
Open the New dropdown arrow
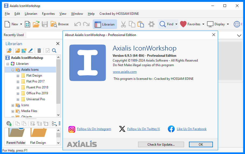pyautogui.click(x=21, y=24)
